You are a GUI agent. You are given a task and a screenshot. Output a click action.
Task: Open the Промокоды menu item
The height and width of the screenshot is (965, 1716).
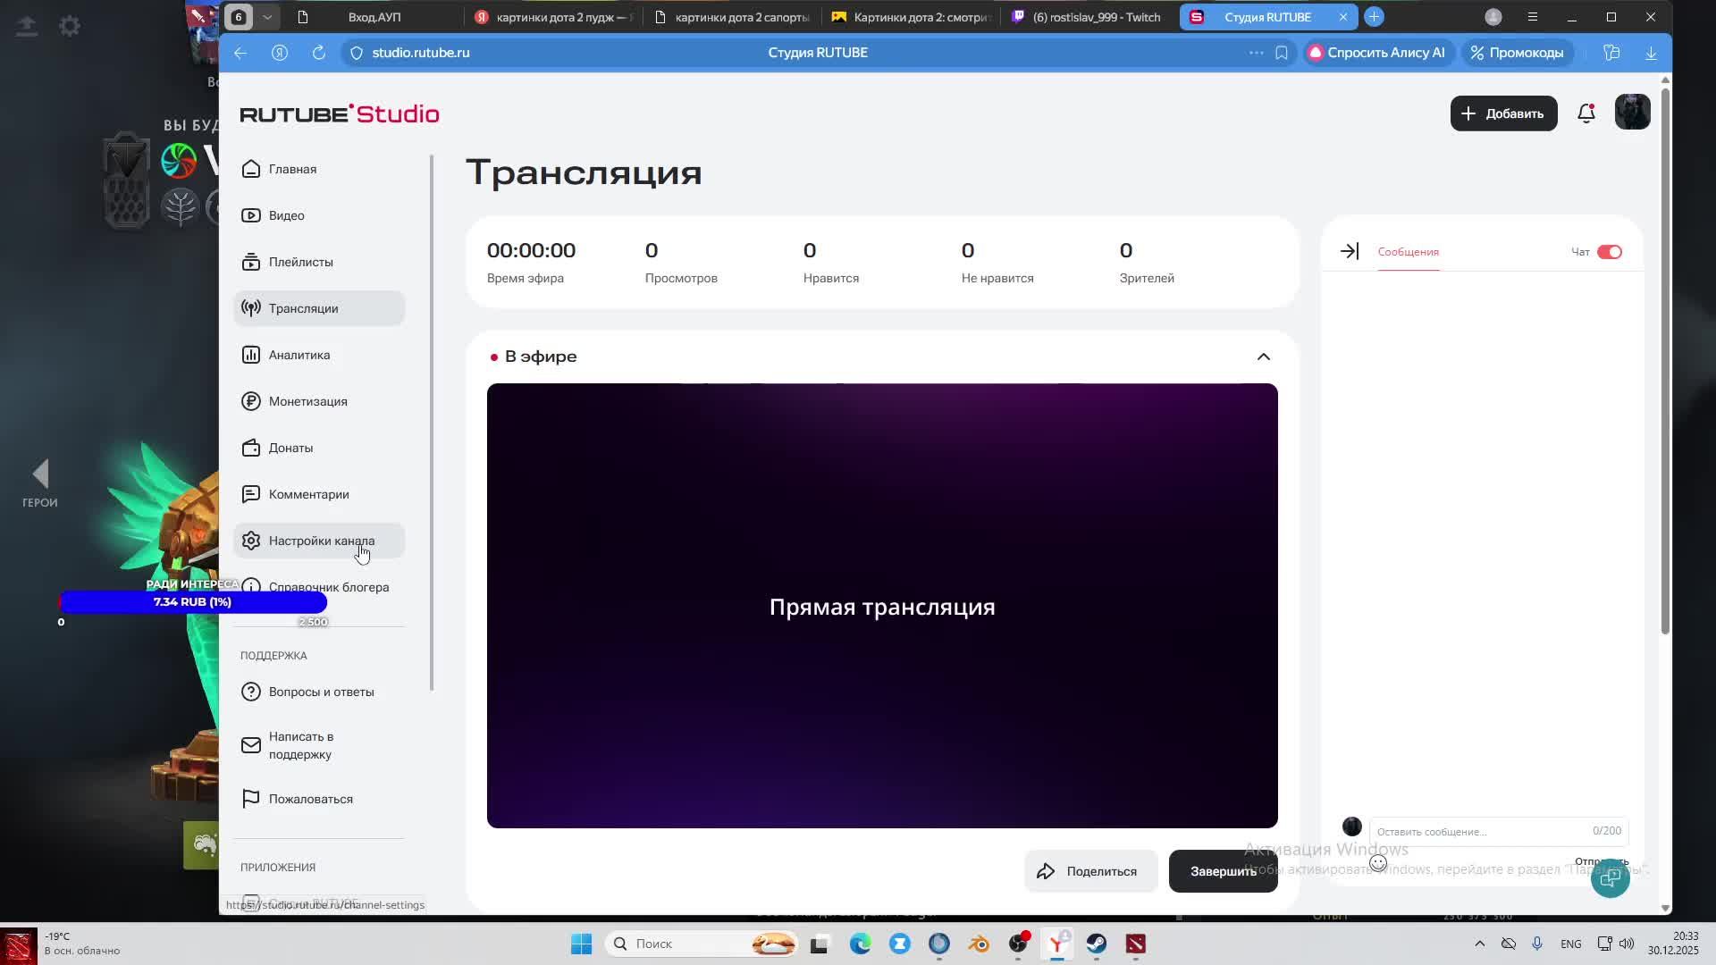click(1517, 53)
